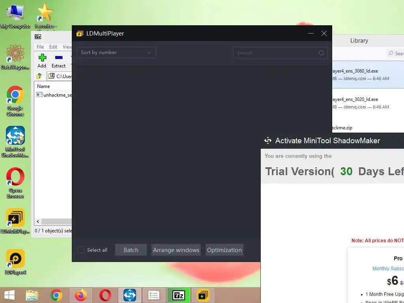Open the File menu in 7-Zip
404x303 pixels.
pyautogui.click(x=40, y=47)
